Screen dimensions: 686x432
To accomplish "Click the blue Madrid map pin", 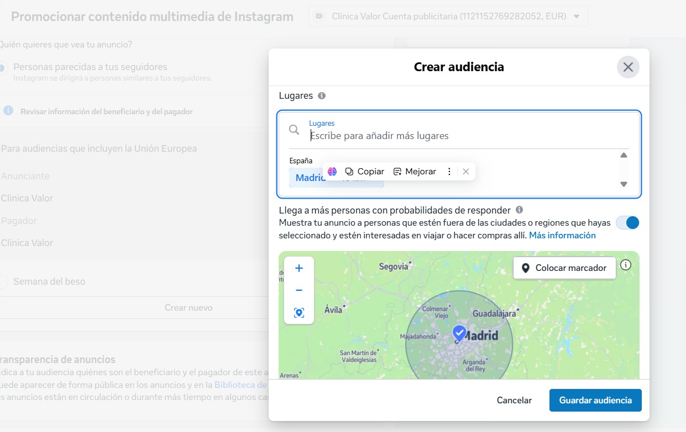I will click(459, 333).
